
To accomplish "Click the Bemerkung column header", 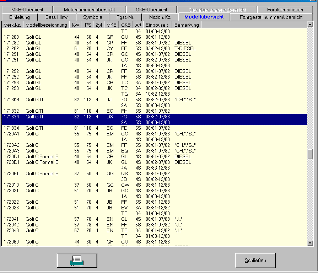I will pos(186,25).
